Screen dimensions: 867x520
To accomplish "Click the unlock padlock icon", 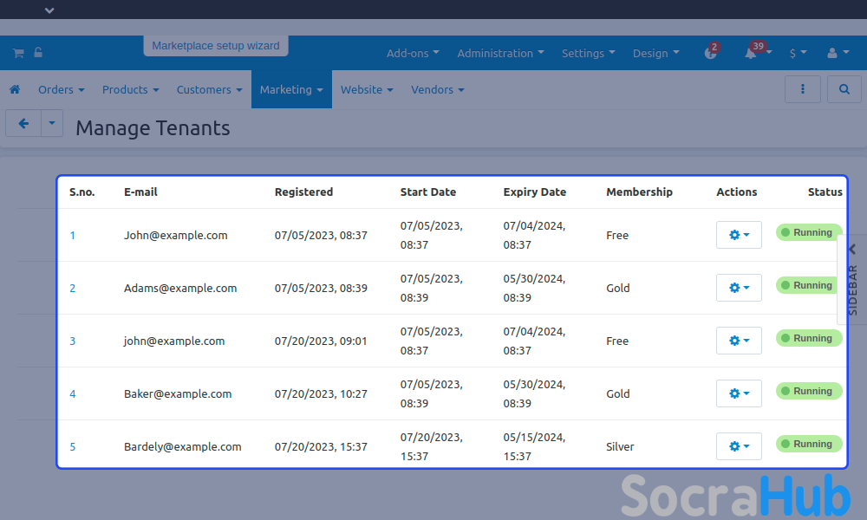I will (38, 53).
